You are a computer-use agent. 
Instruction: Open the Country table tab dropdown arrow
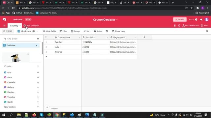20,26
